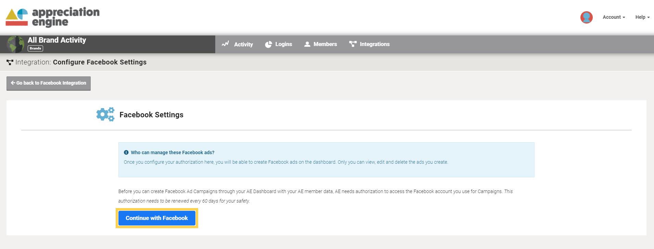This screenshot has width=654, height=249.
Task: Click the Activity chart line icon
Action: point(225,44)
